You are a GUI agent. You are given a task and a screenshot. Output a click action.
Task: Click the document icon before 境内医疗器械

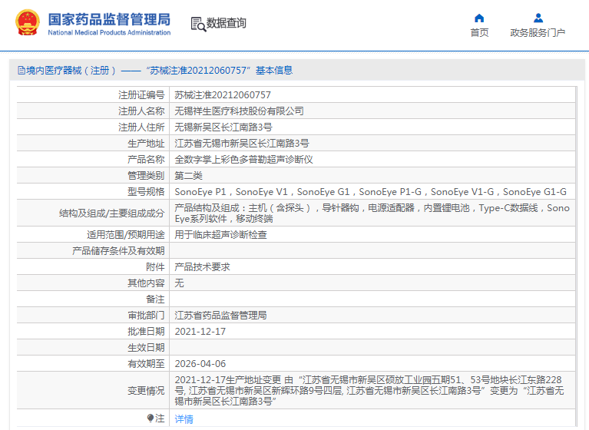pyautogui.click(x=21, y=71)
